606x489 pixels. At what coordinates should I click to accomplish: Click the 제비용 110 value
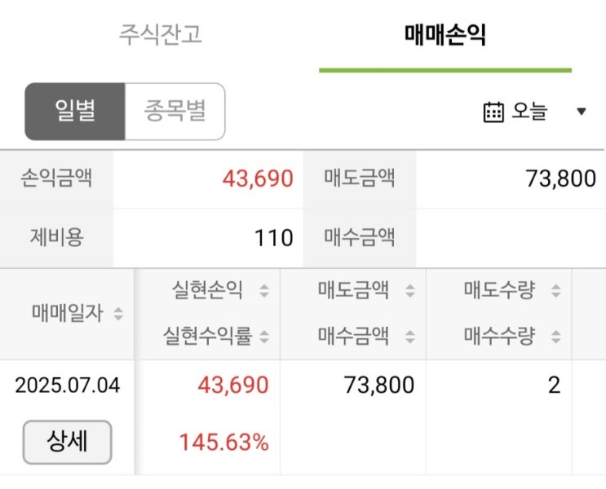click(x=273, y=237)
